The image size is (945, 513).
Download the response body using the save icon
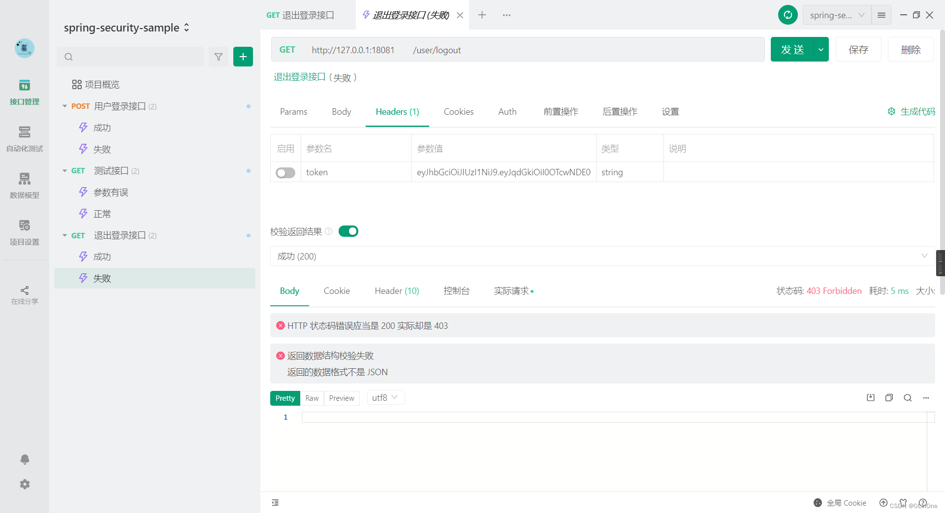pyautogui.click(x=870, y=397)
